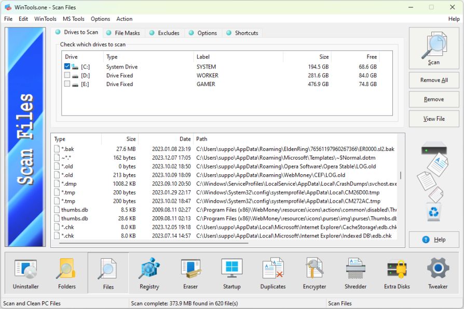Select the Opera Stable LOG.old row

pyautogui.click(x=225, y=166)
